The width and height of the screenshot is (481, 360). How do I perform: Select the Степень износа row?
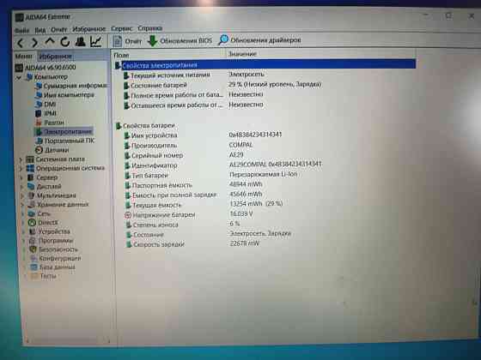[182, 225]
